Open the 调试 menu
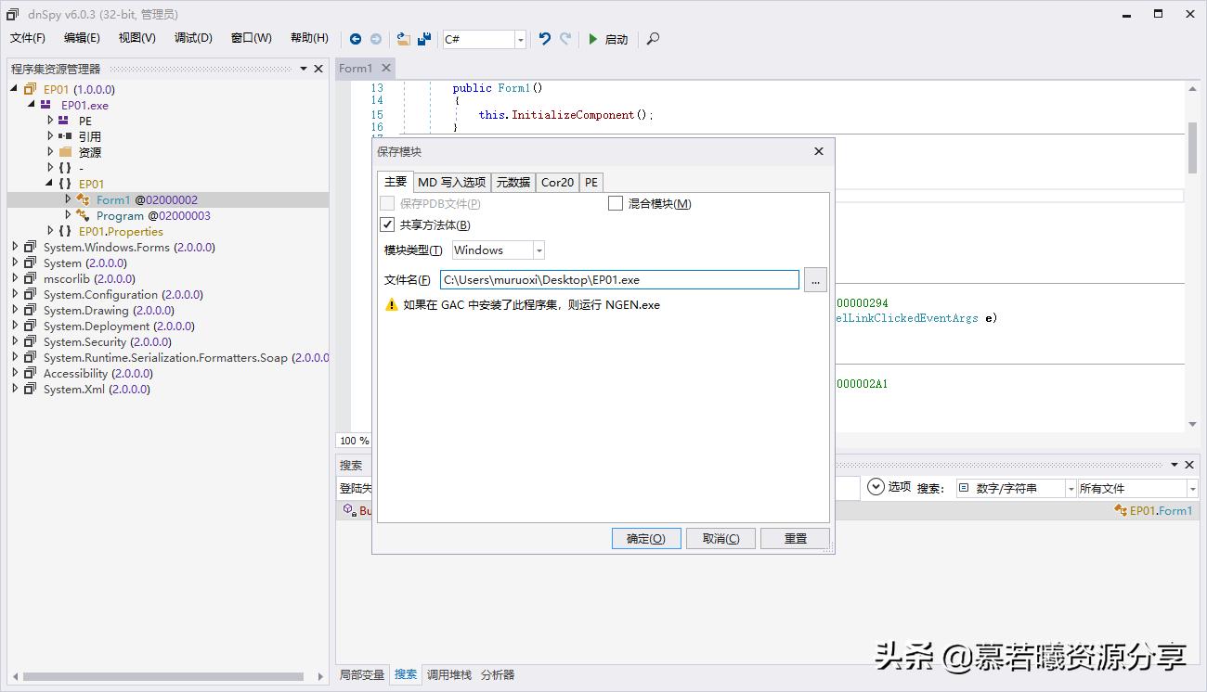 click(192, 37)
